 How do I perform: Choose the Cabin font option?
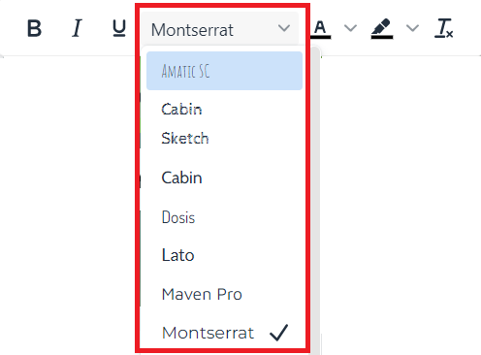click(x=224, y=177)
